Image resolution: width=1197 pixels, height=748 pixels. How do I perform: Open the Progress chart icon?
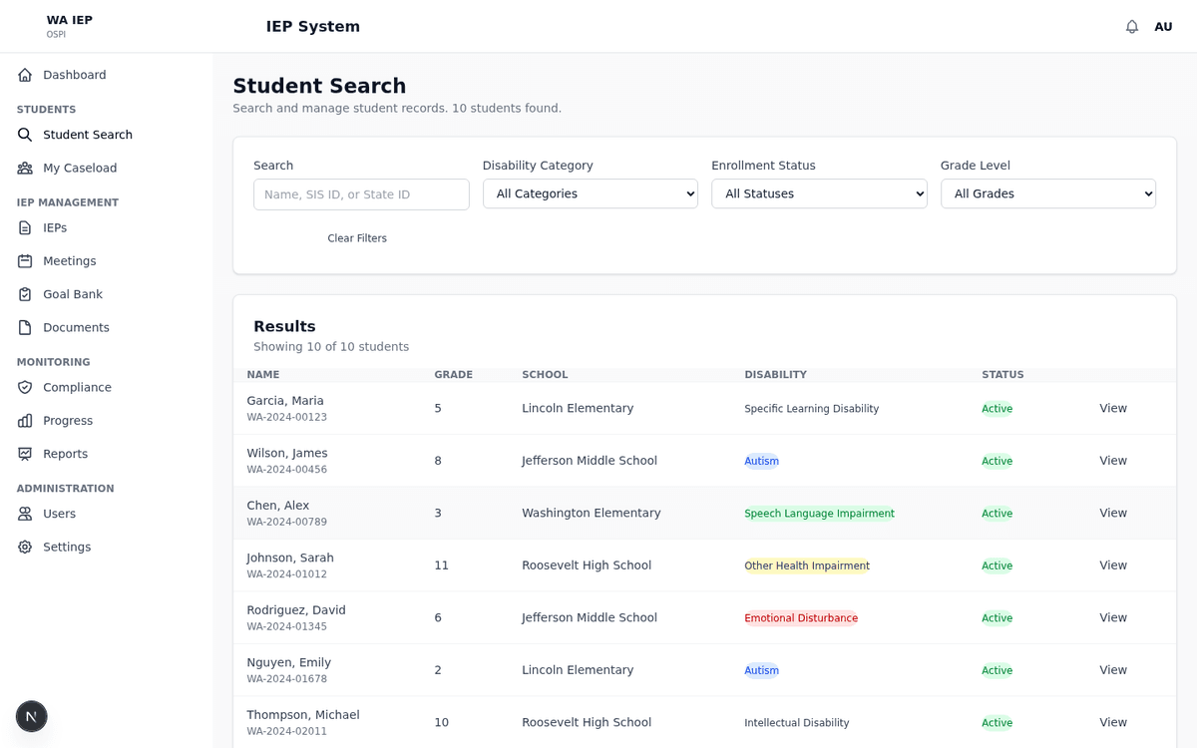click(24, 420)
